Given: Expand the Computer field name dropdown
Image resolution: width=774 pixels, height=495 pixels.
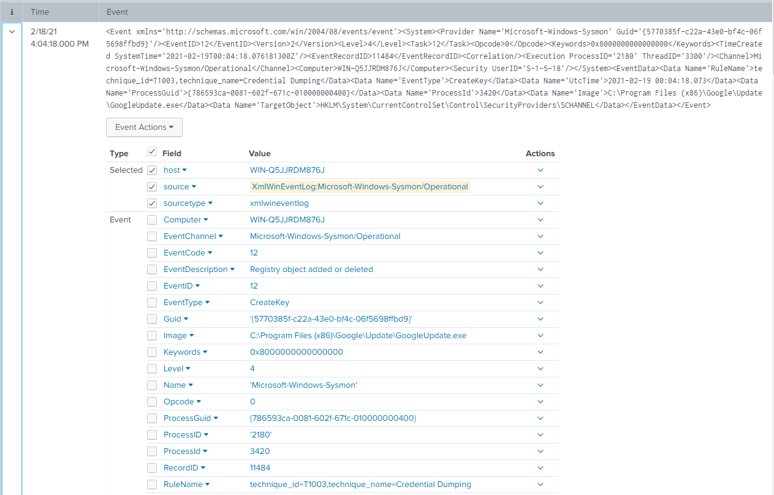Looking at the screenshot, I should click(205, 220).
